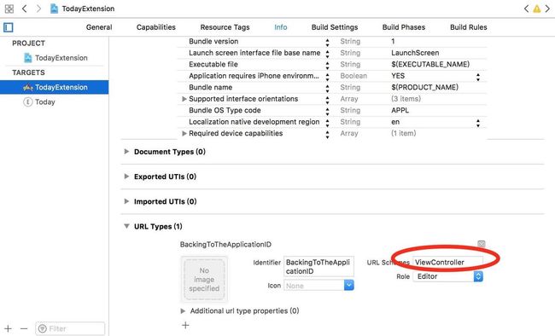Switch to the Build Settings tab
The image size is (555, 336).
335,27
